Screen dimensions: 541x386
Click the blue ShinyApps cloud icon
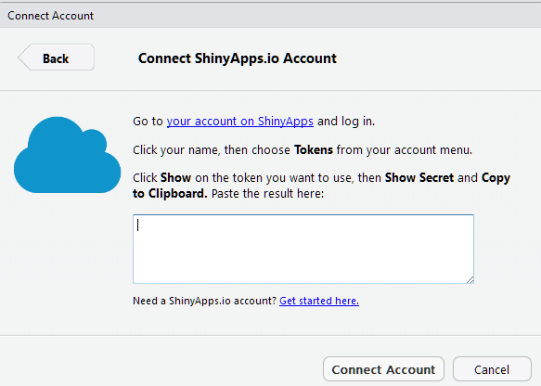tap(68, 155)
